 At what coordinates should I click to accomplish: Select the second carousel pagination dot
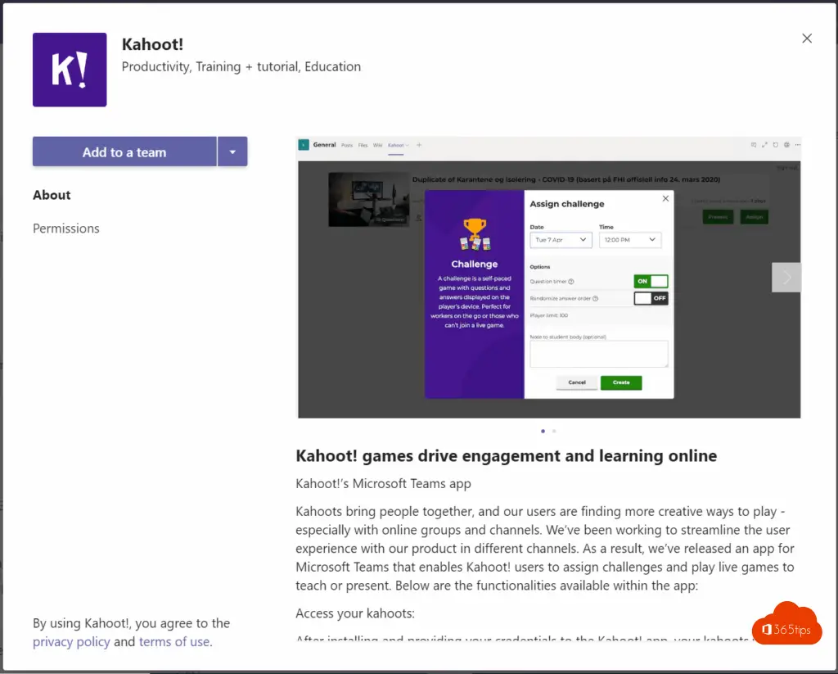pyautogui.click(x=554, y=431)
